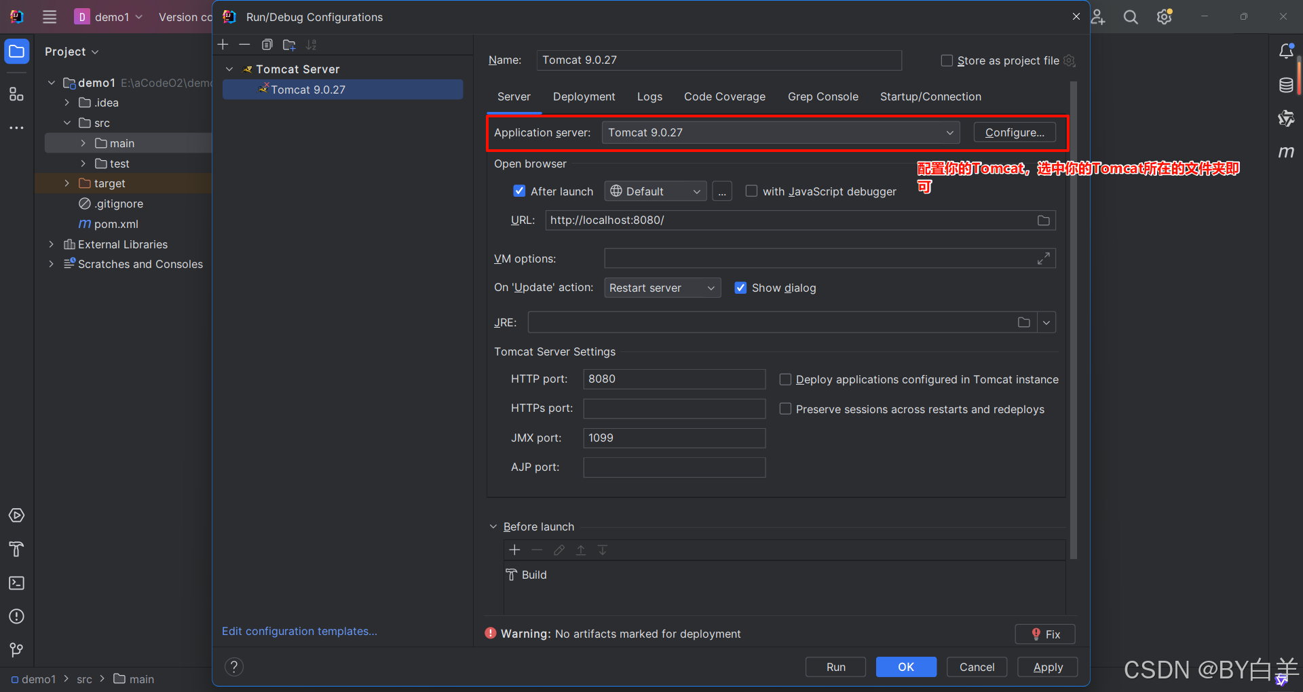Add new configuration with plus icon

point(223,45)
